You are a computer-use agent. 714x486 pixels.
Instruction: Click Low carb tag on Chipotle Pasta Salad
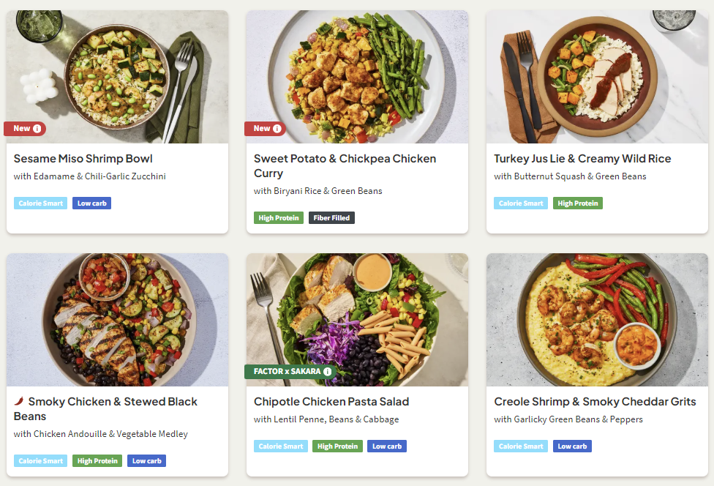(387, 446)
